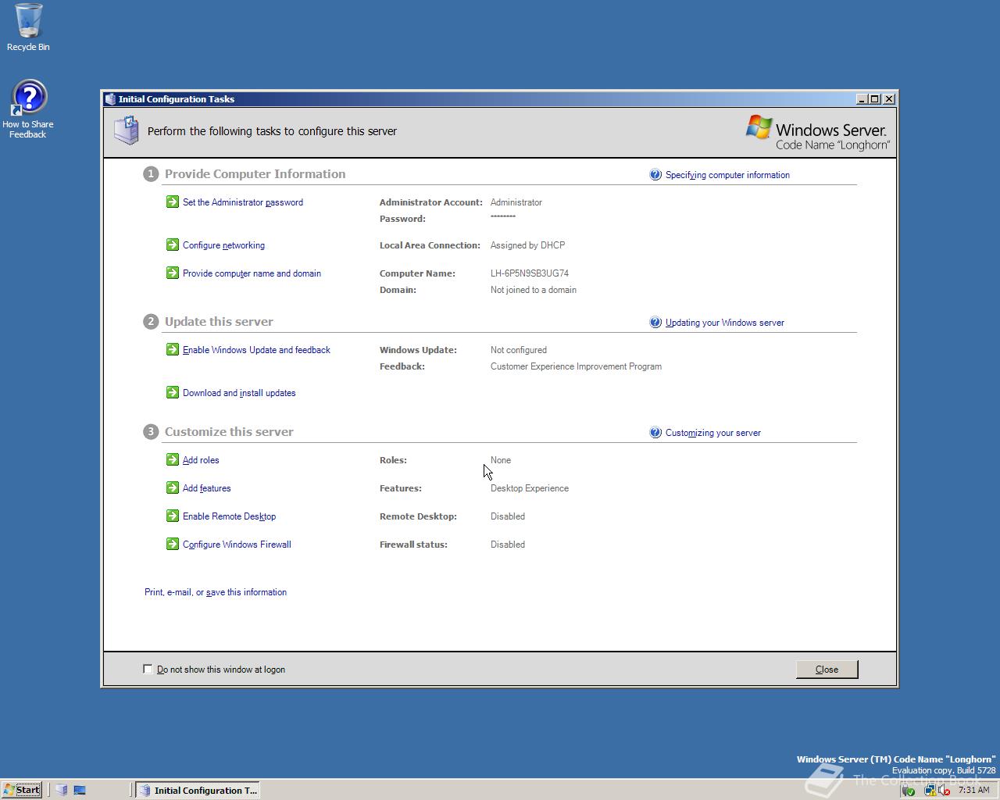The height and width of the screenshot is (800, 1000).
Task: Click Print, e-mail, or save this information
Action: 216,592
